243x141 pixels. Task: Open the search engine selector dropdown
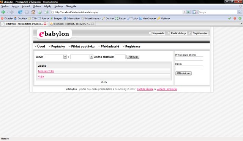click(195, 12)
